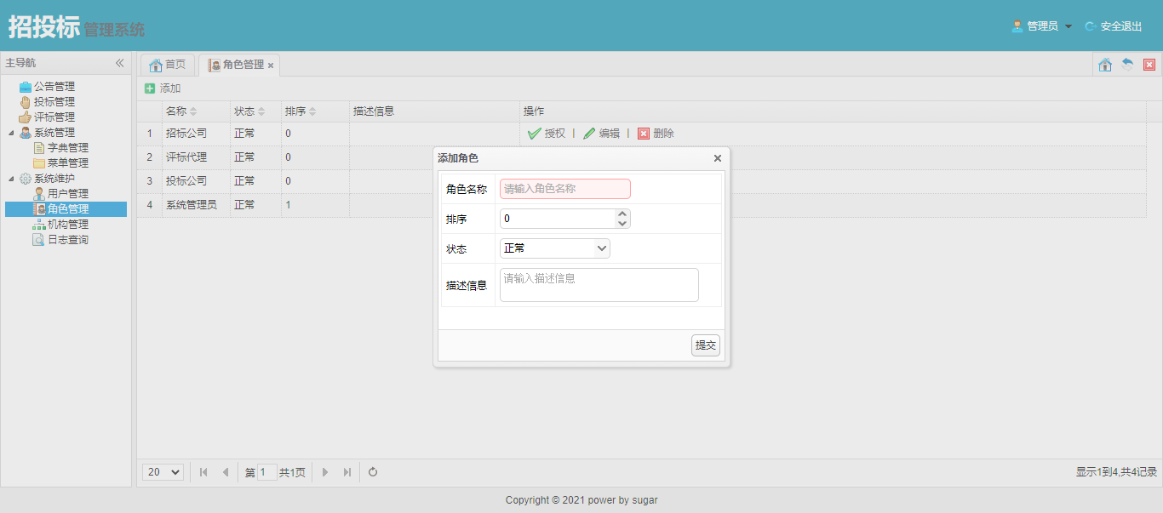Image resolution: width=1163 pixels, height=513 pixels.
Task: Click 删除 for the 招标公司 row
Action: click(656, 134)
